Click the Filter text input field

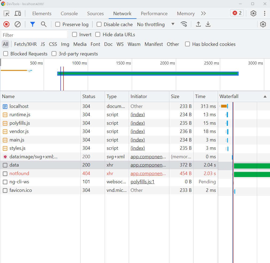pyautogui.click(x=34, y=35)
